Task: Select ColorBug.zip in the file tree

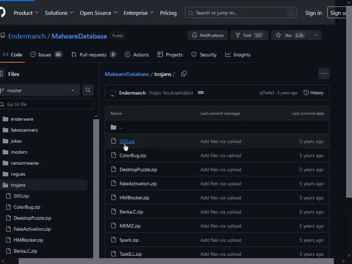Action: (x=27, y=207)
